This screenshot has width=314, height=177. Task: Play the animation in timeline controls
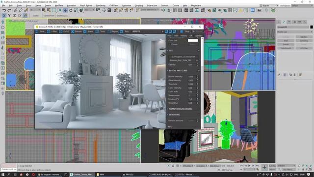(x=249, y=166)
